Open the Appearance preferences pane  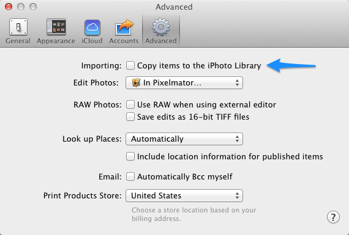point(56,31)
